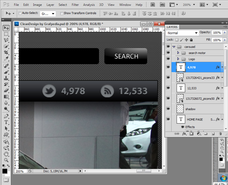Select the History Brush tool
Screen dimensions: 228x185
(6, 84)
